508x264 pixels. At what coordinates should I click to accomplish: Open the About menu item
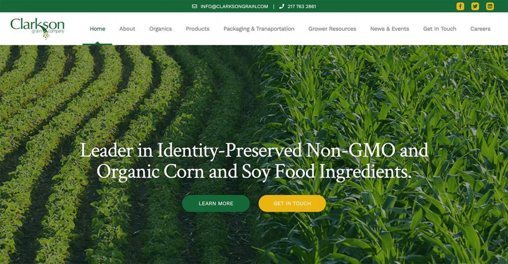click(x=127, y=29)
